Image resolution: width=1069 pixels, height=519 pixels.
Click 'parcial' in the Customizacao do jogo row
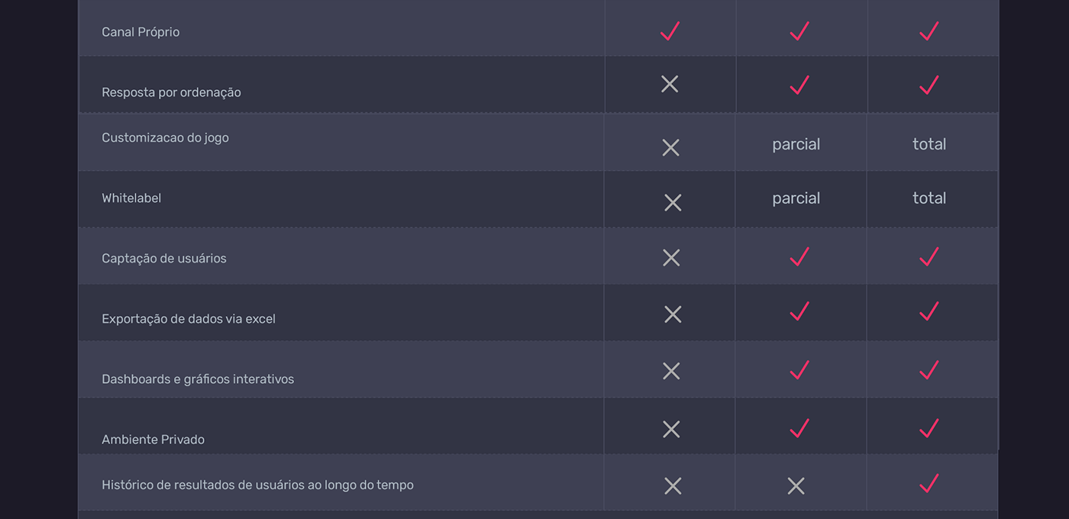click(796, 144)
